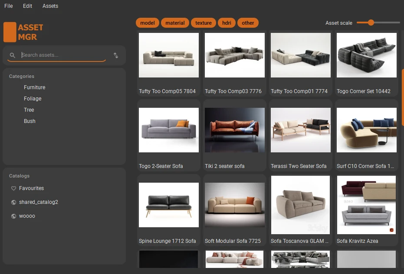Click the 'Tufty Too Comp03 7776' label
The height and width of the screenshot is (274, 404).
tap(233, 91)
